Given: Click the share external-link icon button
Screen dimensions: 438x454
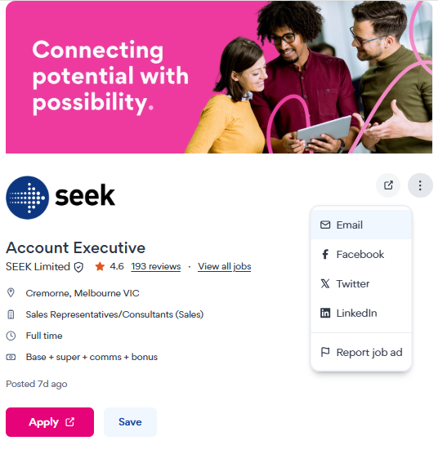Looking at the screenshot, I should point(388,185).
